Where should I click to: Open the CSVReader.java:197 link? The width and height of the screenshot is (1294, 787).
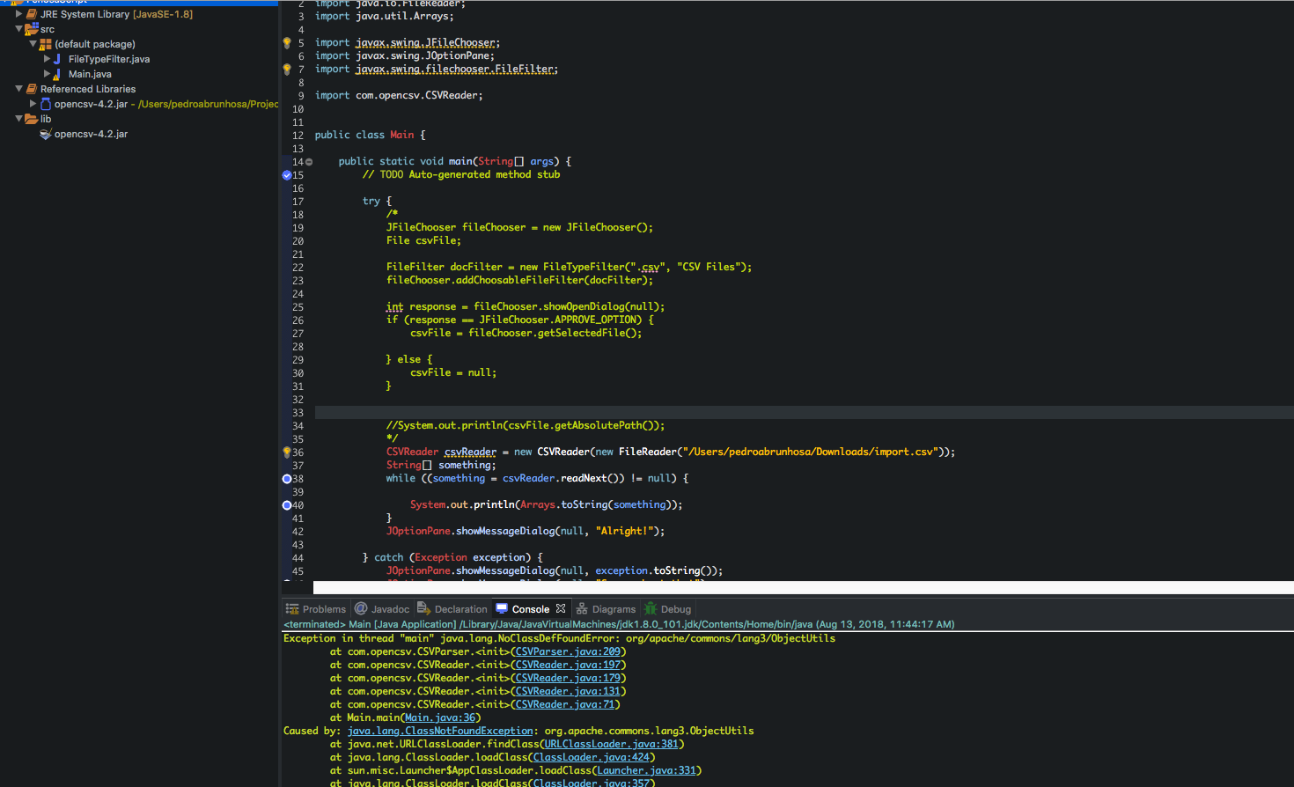(x=568, y=665)
